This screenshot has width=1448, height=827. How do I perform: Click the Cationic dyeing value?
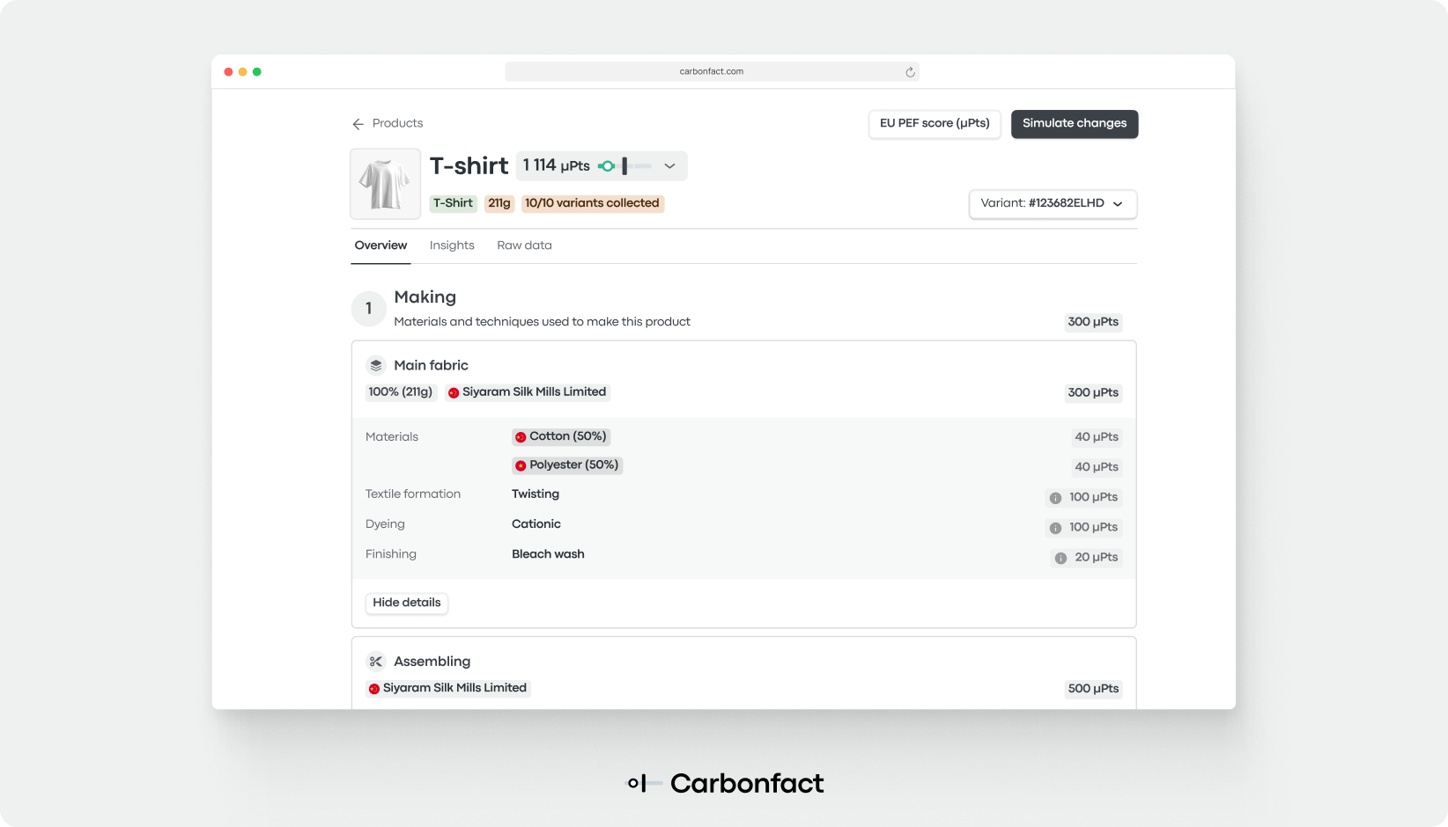pos(536,524)
